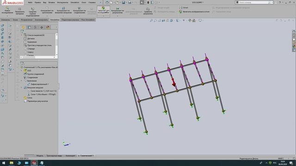This screenshot has width=296, height=166.
Task: Open the Simulation menu in menu bar
Action: 75,3
